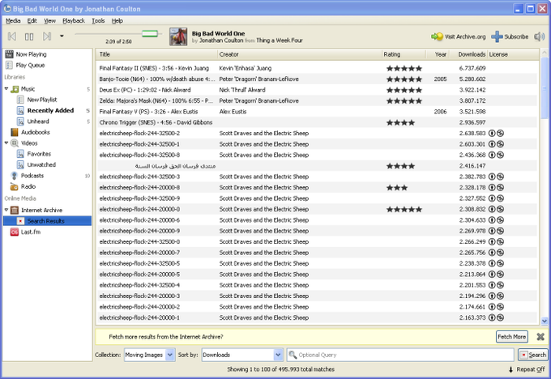Viewport: 551px width, 379px height.
Task: Sort results by the License column
Action: (x=513, y=54)
